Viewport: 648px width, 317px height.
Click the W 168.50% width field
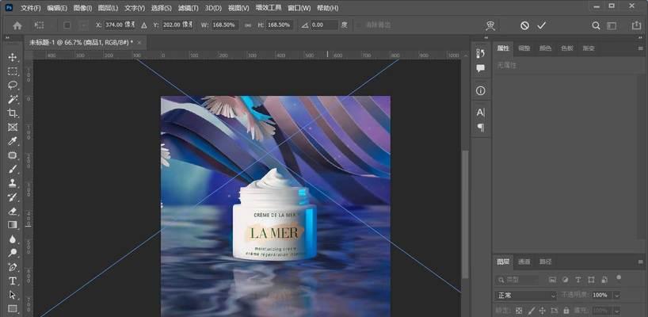coord(225,25)
